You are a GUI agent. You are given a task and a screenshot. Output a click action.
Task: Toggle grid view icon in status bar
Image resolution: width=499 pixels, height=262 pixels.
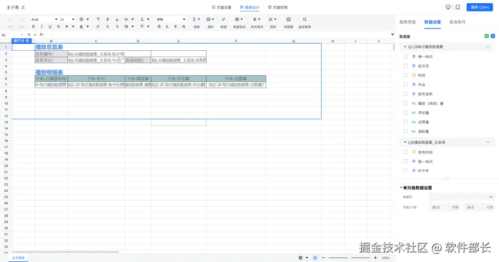[315, 258]
